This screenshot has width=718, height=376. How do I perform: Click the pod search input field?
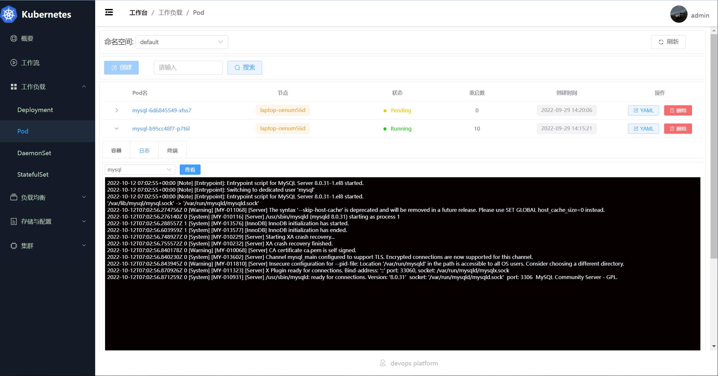point(188,68)
